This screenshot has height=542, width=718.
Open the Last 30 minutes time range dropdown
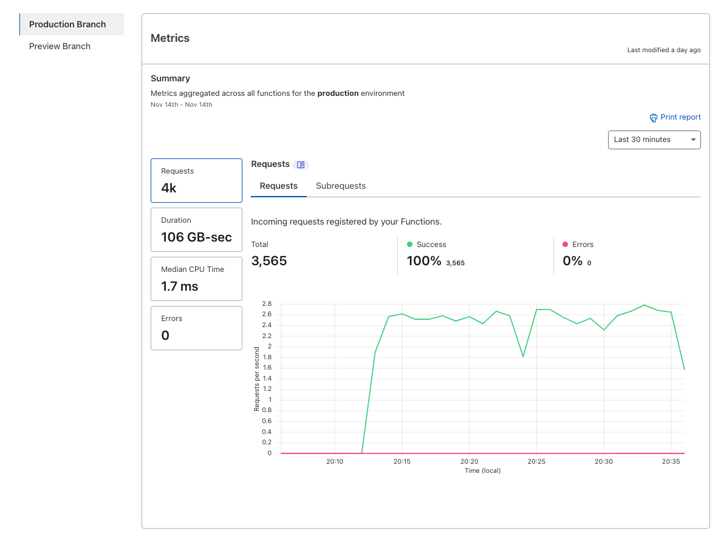point(654,140)
